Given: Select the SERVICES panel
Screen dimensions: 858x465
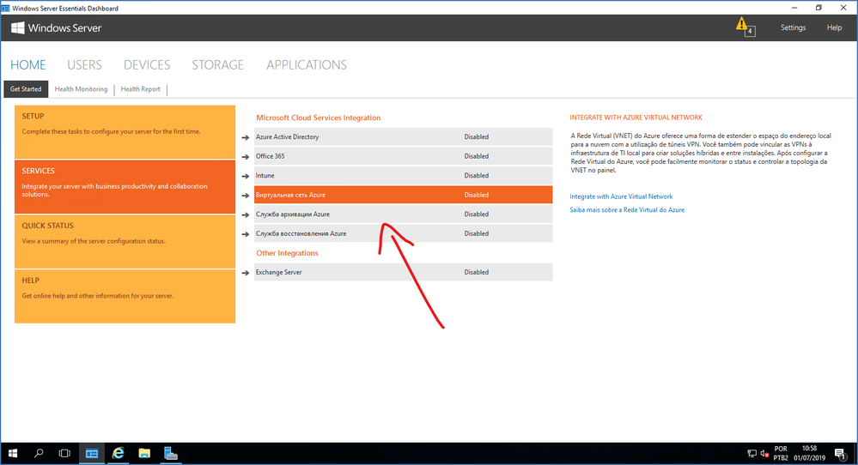Looking at the screenshot, I should pos(125,187).
